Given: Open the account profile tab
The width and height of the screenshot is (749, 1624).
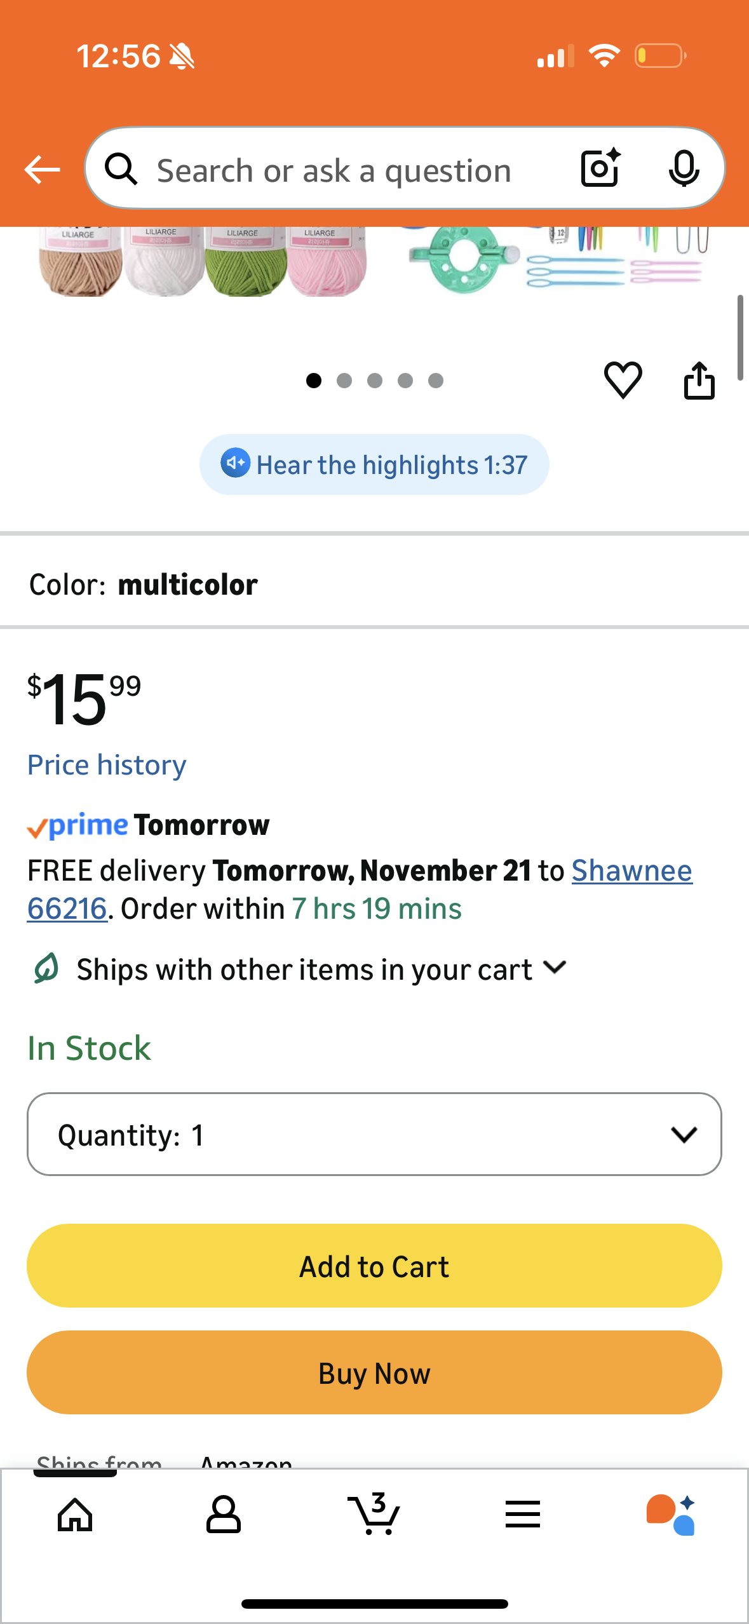Looking at the screenshot, I should (x=224, y=1515).
